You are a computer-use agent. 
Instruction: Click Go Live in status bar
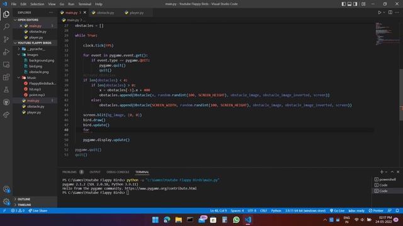[x=337, y=211]
